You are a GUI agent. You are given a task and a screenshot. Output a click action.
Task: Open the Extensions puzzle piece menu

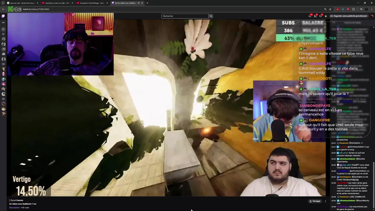[x=353, y=9]
